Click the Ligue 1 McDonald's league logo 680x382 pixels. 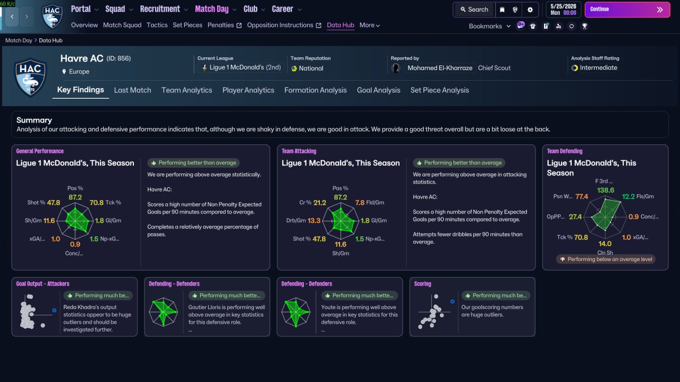pos(204,68)
